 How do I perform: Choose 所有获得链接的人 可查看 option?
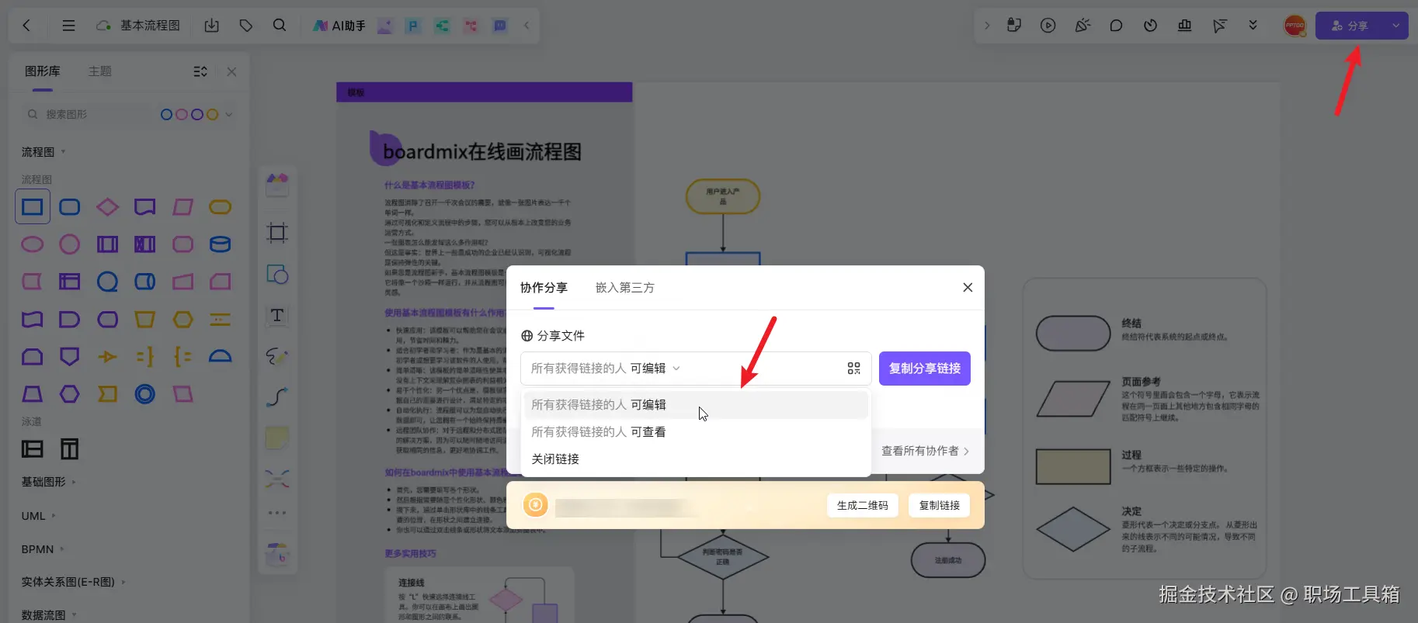[x=696, y=432]
